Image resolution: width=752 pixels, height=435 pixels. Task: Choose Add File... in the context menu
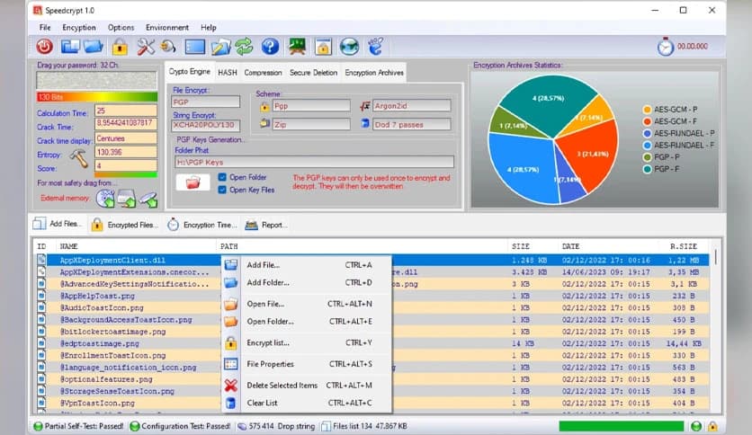coord(307,265)
